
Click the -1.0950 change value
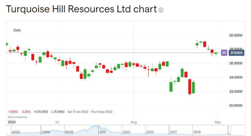13,112
